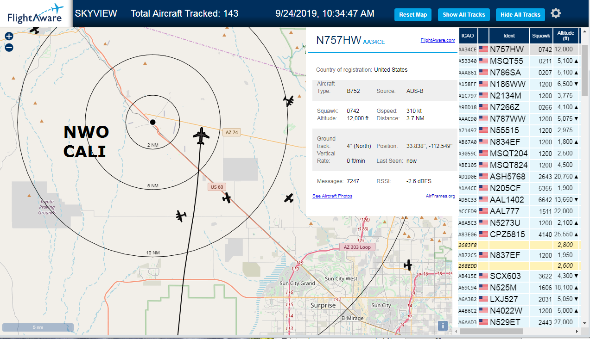
Task: Click the receiver location dot at ring center
Action: point(152,122)
